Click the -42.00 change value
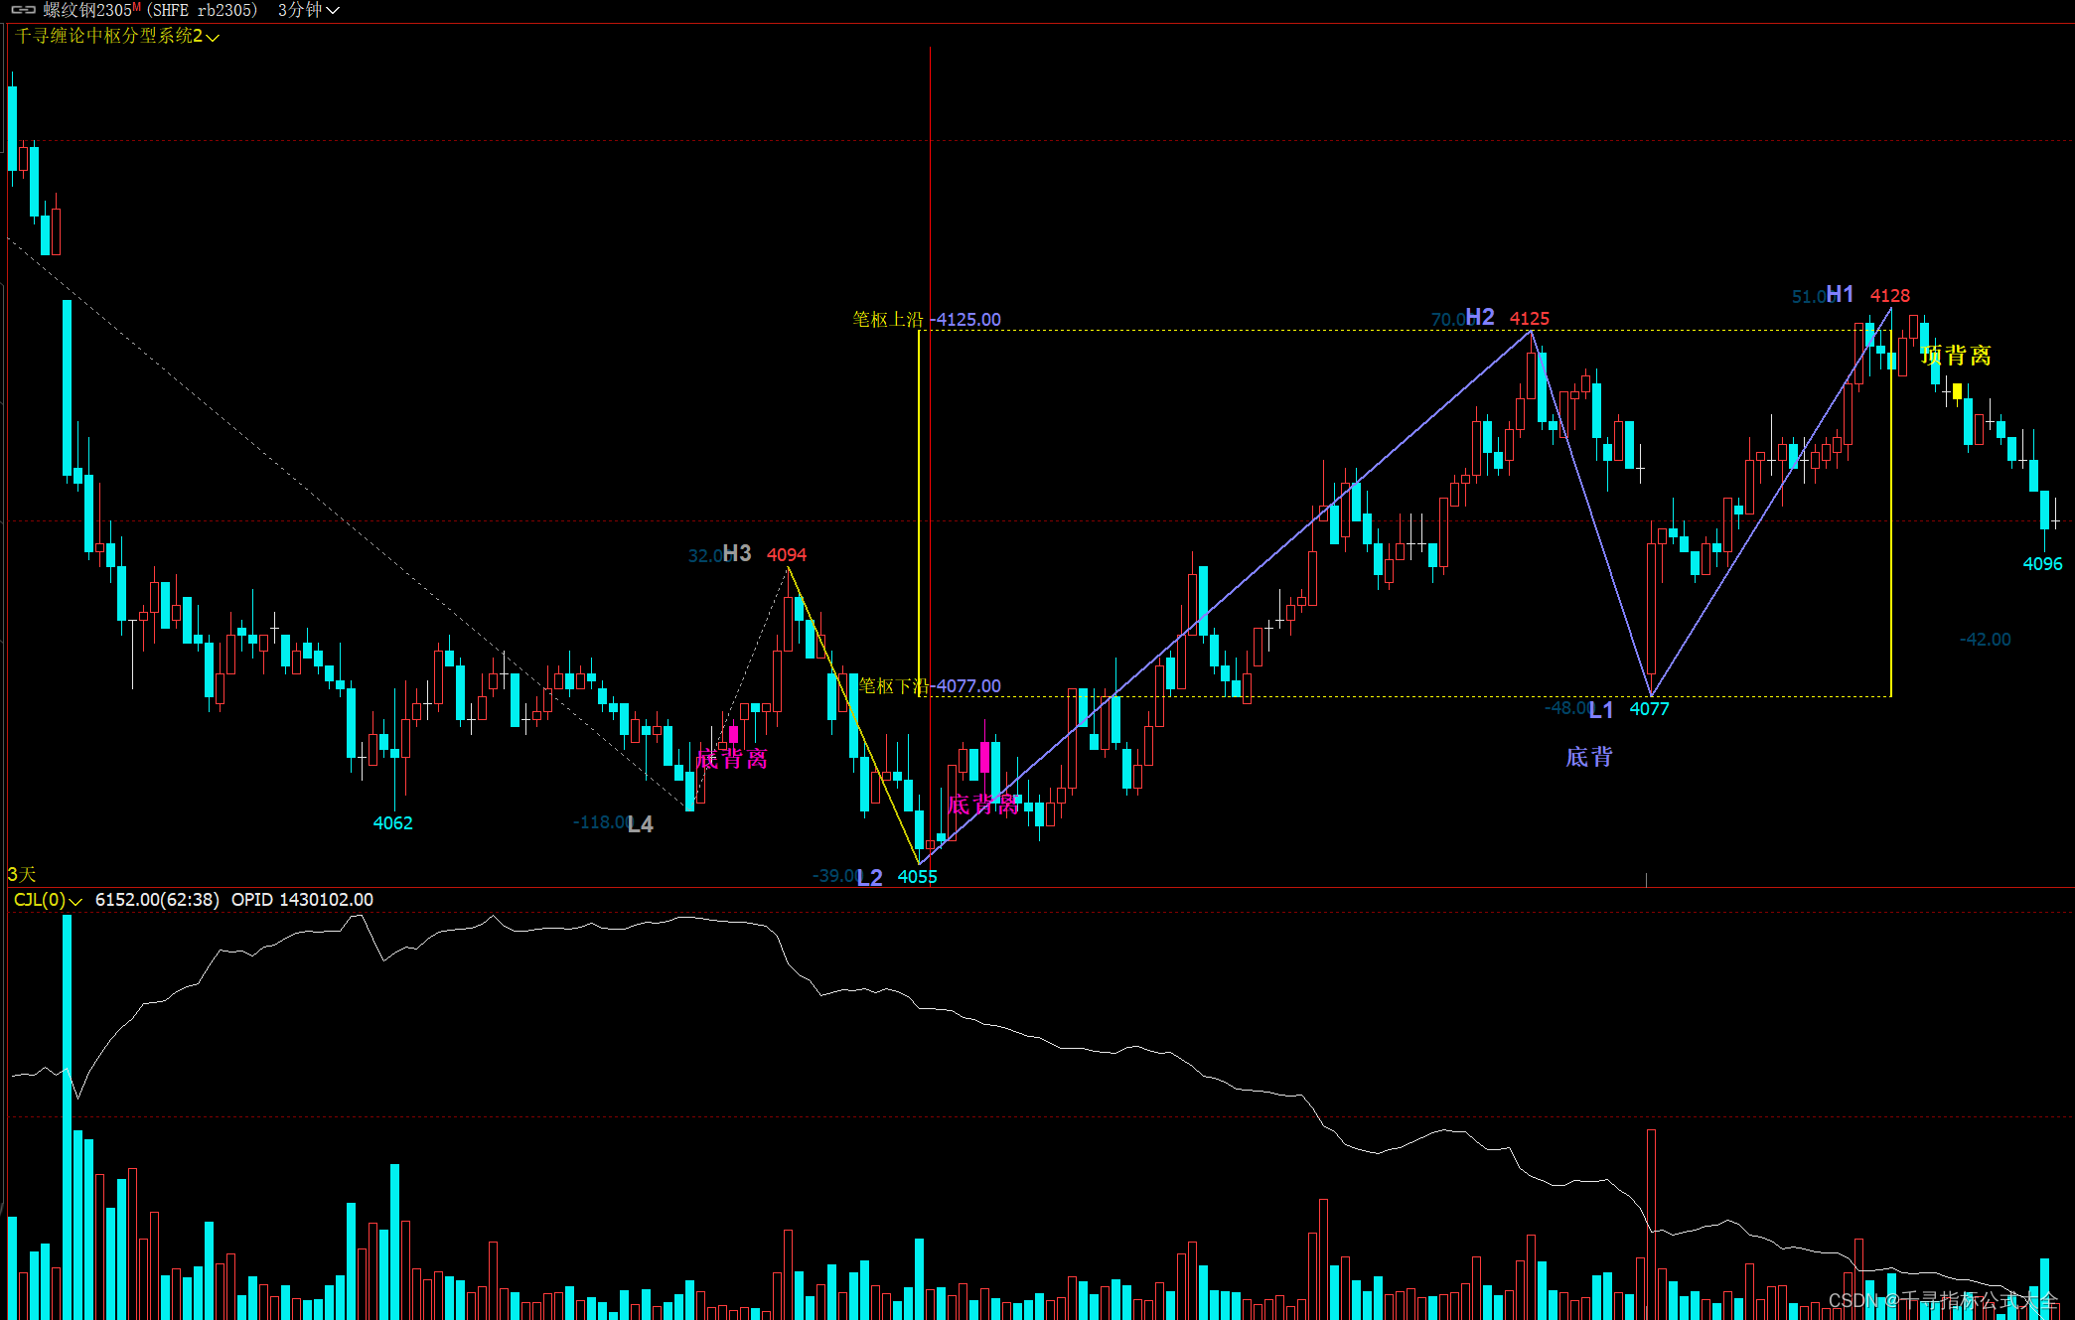2075x1320 pixels. click(x=1985, y=640)
